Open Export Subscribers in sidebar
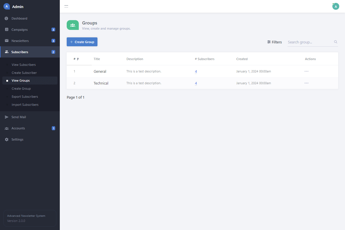Viewport: 345px width, 230px height. point(25,97)
